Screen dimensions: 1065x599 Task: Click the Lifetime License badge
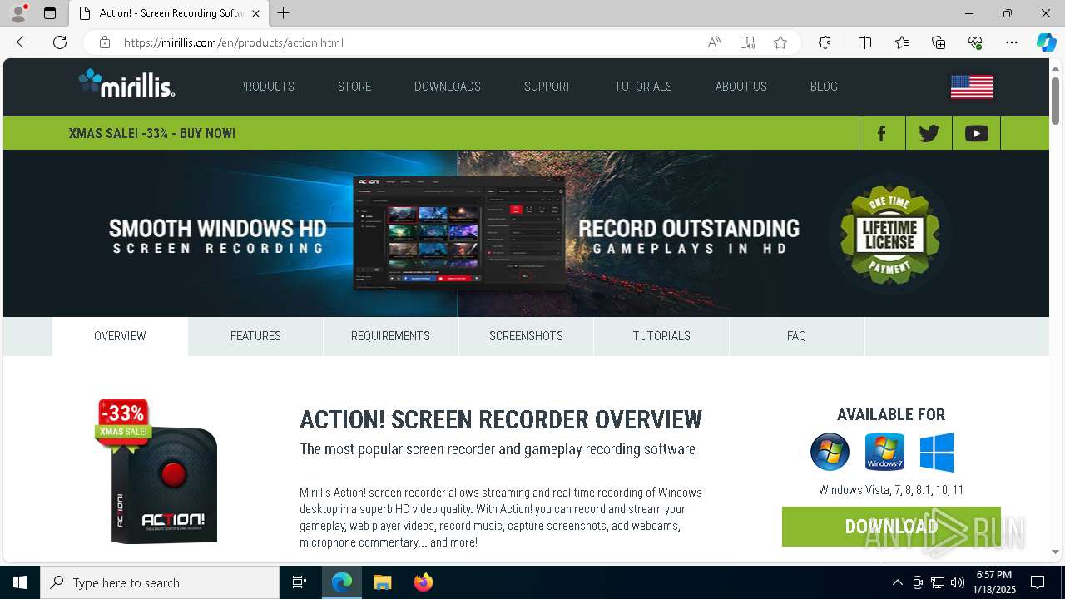pos(889,234)
